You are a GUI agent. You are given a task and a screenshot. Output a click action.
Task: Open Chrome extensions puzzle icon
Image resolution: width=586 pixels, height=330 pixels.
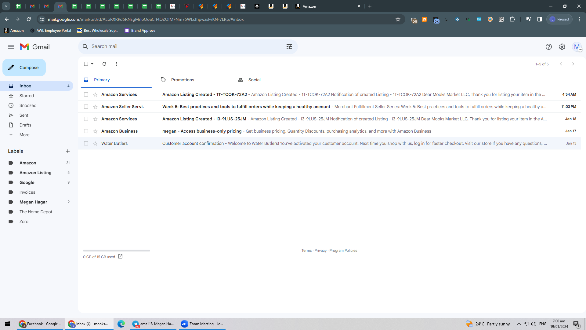[x=512, y=19]
